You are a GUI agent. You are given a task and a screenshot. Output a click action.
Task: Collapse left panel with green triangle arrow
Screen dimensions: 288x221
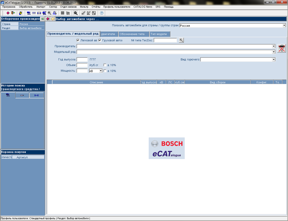pos(42,19)
